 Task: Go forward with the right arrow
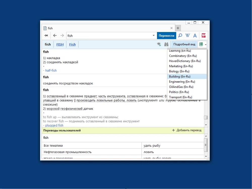point(62,36)
